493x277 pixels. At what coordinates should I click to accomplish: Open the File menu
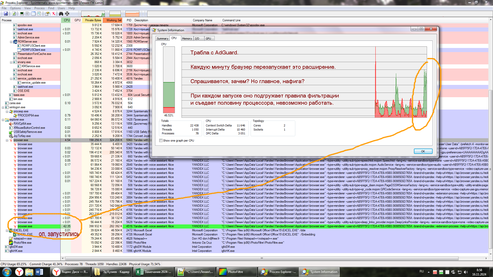(4, 8)
